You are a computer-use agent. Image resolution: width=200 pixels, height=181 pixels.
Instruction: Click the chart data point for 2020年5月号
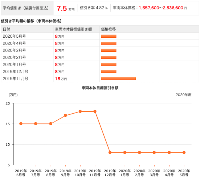(184, 152)
